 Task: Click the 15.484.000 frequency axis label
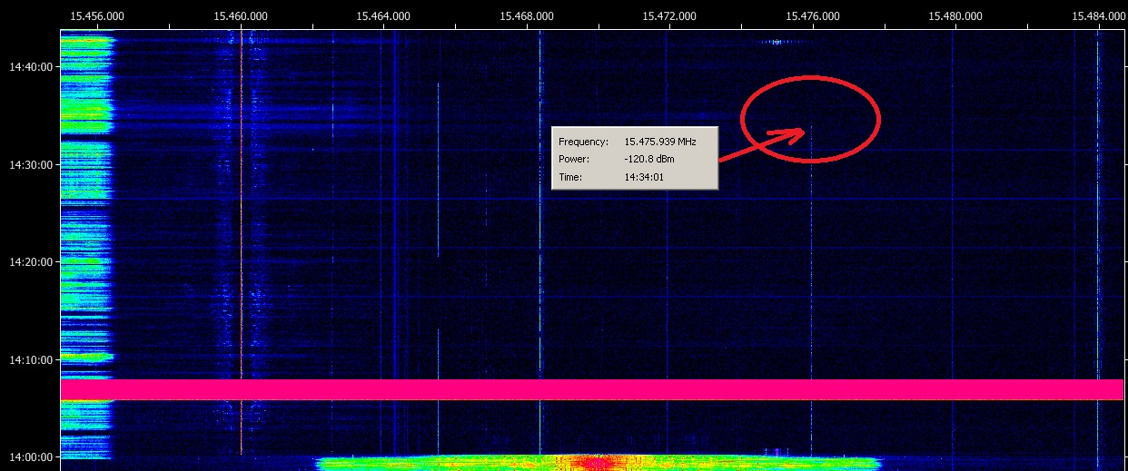pyautogui.click(x=1099, y=15)
